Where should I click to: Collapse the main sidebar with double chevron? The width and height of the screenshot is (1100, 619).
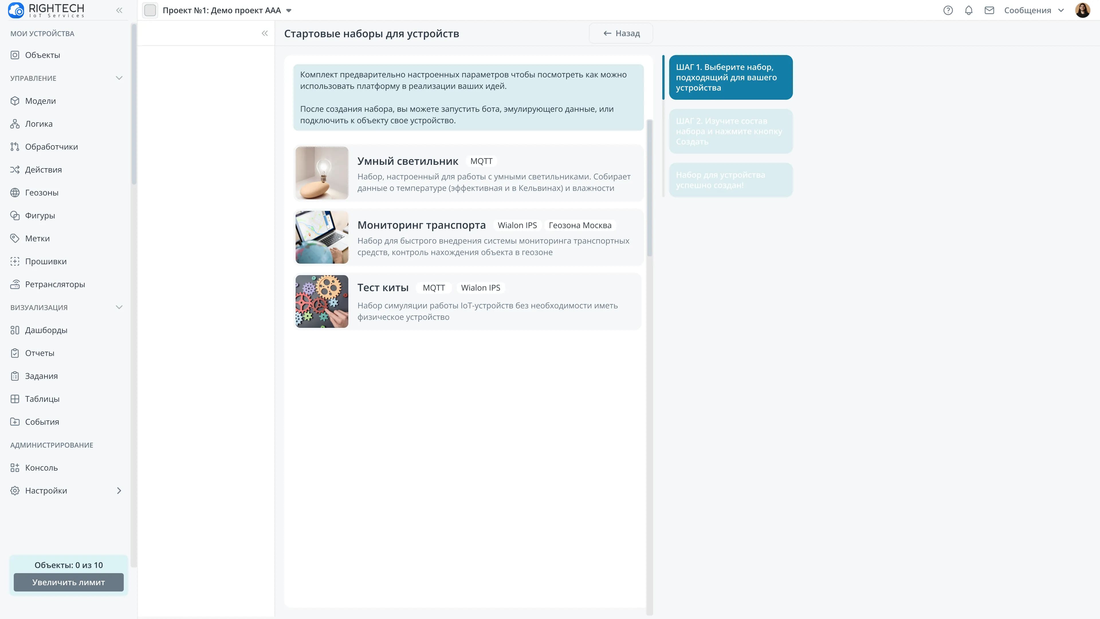[x=119, y=10]
